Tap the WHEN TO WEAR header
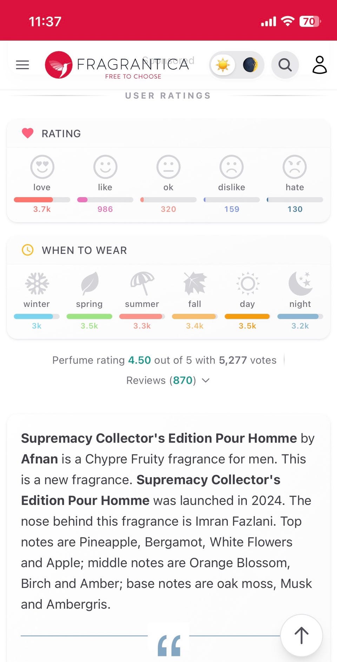Viewport: 337px width, 662px height. pyautogui.click(x=84, y=250)
